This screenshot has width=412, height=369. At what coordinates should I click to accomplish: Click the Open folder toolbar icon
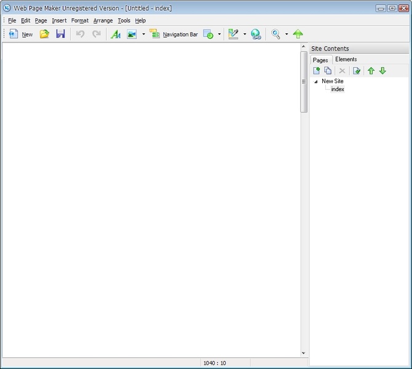click(44, 34)
